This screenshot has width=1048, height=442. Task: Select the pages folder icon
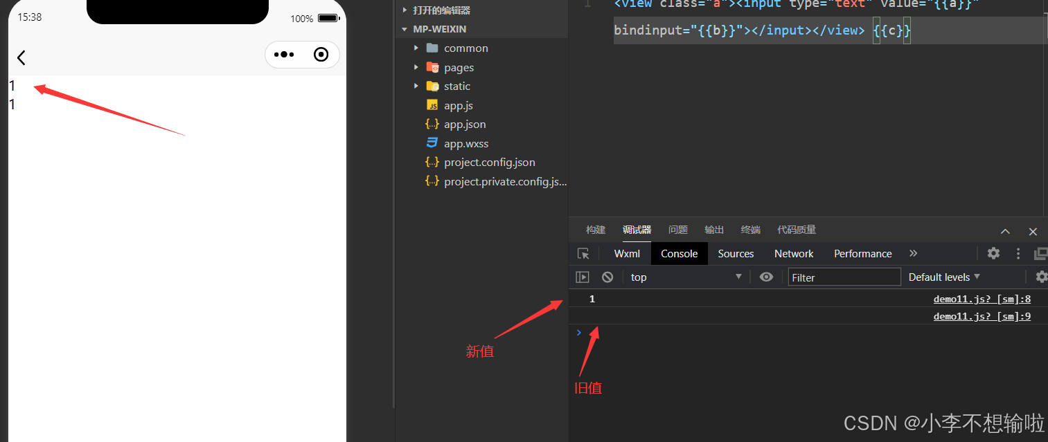tap(432, 67)
